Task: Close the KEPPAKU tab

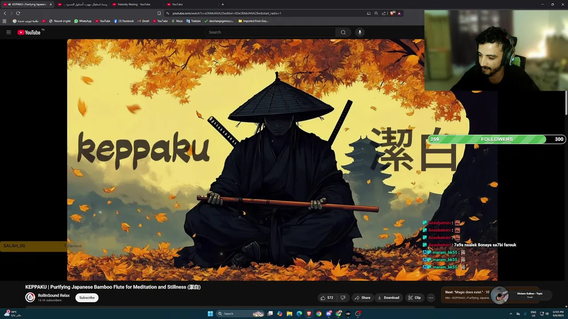Action: 51,4
